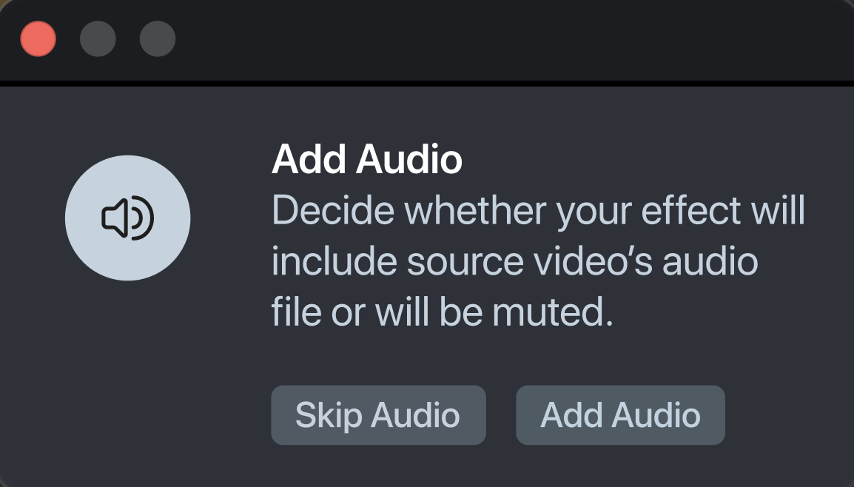Minimize the dialog with the middle gray button
This screenshot has height=487, width=854.
[98, 39]
